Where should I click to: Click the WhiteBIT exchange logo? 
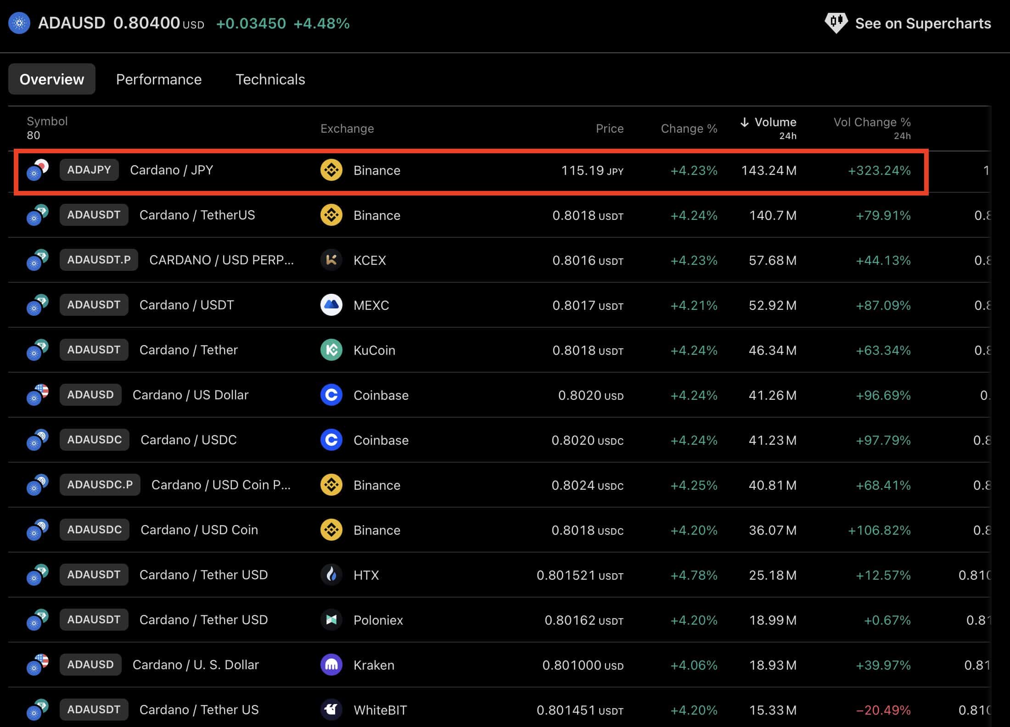pyautogui.click(x=331, y=710)
